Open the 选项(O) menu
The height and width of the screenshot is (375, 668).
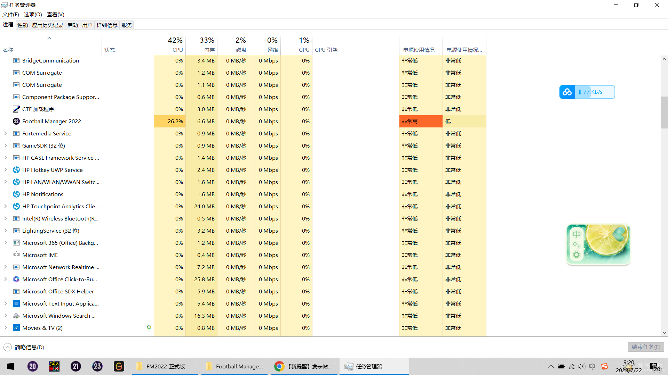(x=33, y=14)
